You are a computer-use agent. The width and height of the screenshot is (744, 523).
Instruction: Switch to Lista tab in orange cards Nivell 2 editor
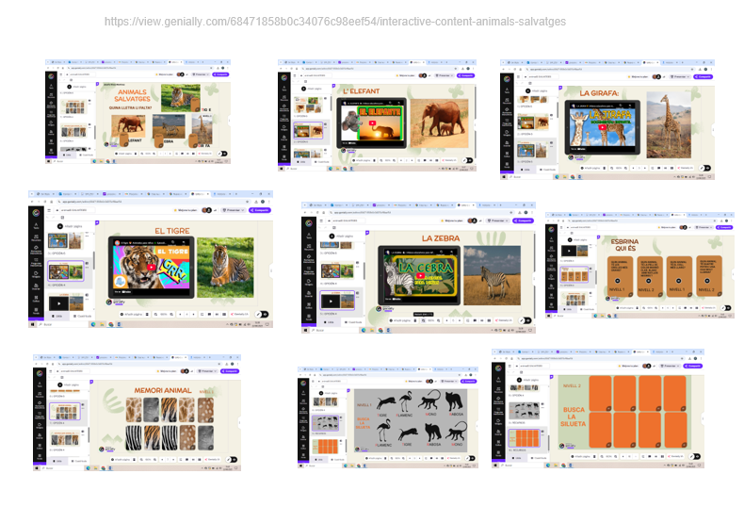click(517, 458)
